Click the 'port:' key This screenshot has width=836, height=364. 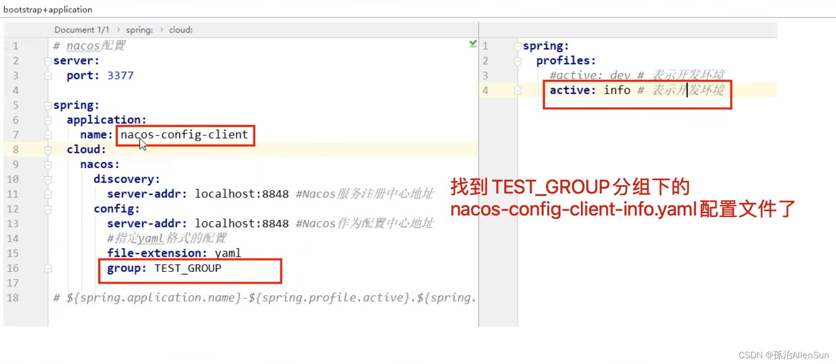pyautogui.click(x=83, y=76)
